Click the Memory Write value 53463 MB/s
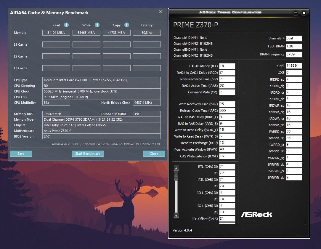Screen dimensions: 321x249 click(86, 33)
